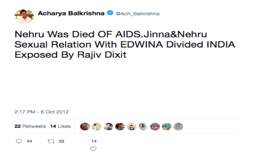The image size is (254, 154).
Task: Open the tweet timestamp 2:17 PM - 6 Oct 2012
Action: (x=41, y=112)
